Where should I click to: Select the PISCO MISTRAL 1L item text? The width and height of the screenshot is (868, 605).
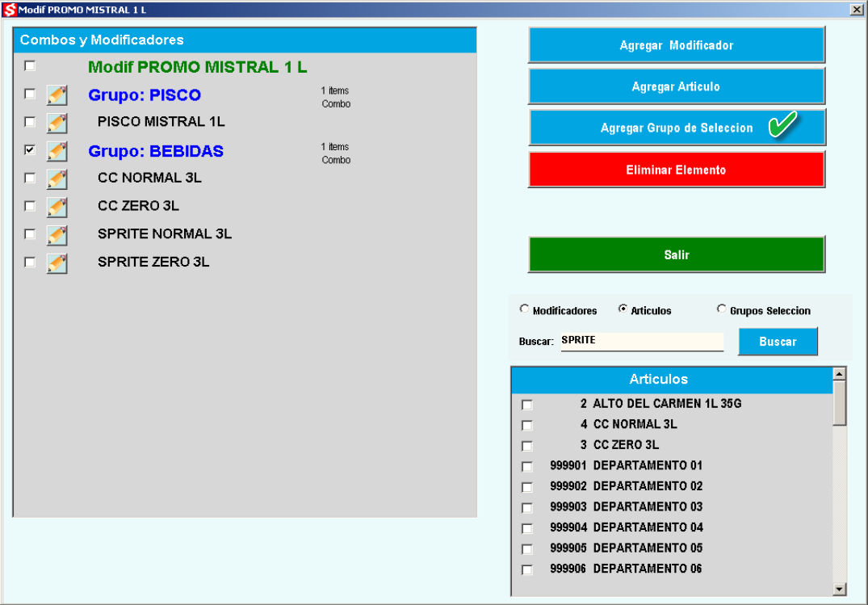pyautogui.click(x=161, y=122)
